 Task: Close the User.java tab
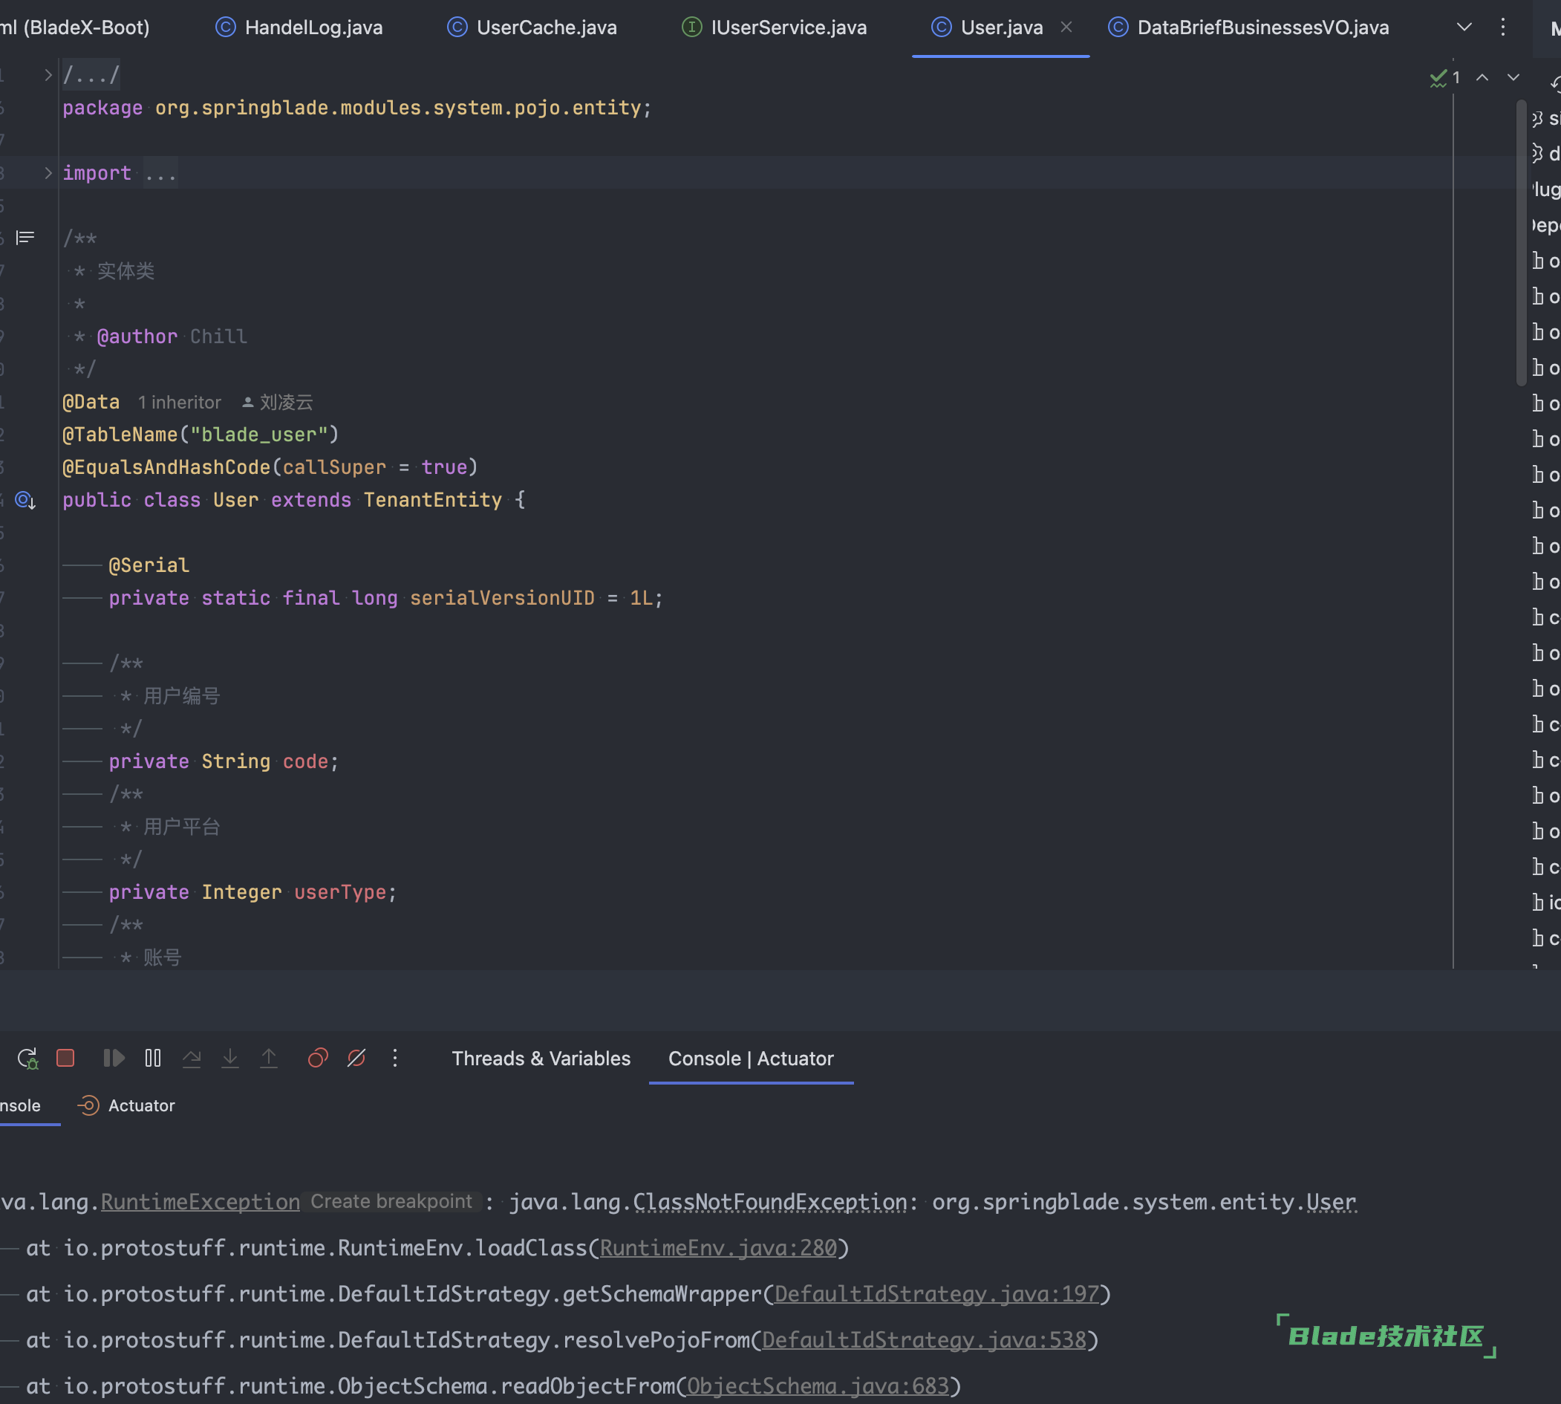(x=1066, y=27)
